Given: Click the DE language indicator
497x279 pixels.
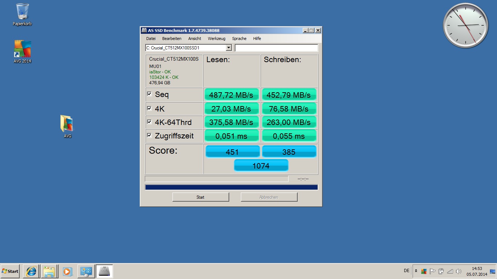Looking at the screenshot, I should [x=406, y=271].
